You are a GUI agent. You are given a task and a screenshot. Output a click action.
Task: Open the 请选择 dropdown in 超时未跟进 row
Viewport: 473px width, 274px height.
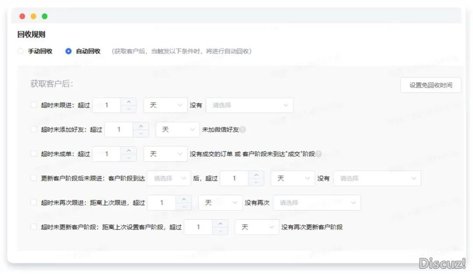250,105
